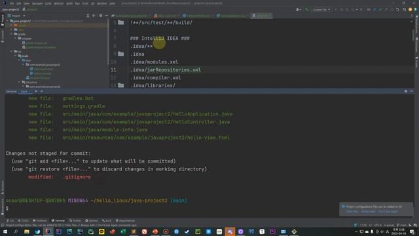Click the Git push arrow icon
This screenshot has width=419, height=236.
click(x=386, y=9)
